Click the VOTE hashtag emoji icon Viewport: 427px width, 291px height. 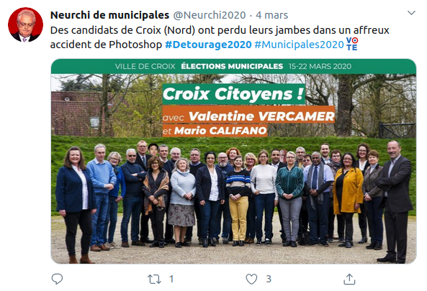[x=352, y=44]
